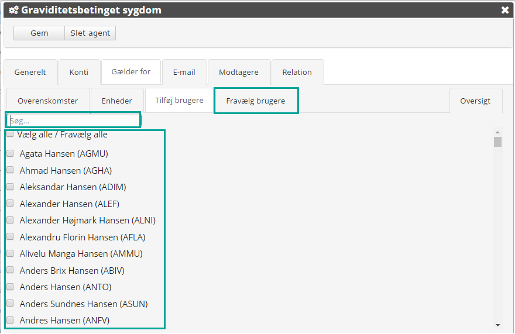Viewport: 515px width, 334px height.
Task: Go to the Modtagere tab
Action: pos(239,73)
